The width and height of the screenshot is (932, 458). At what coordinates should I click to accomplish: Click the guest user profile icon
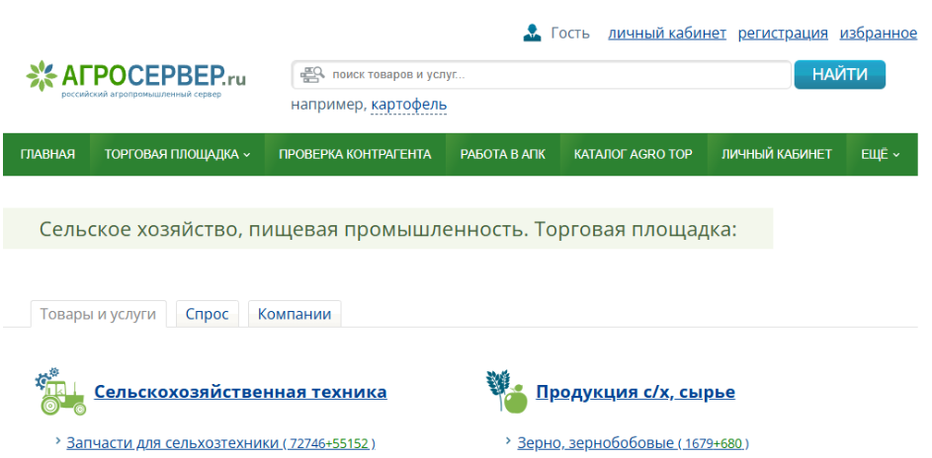pyautogui.click(x=532, y=33)
